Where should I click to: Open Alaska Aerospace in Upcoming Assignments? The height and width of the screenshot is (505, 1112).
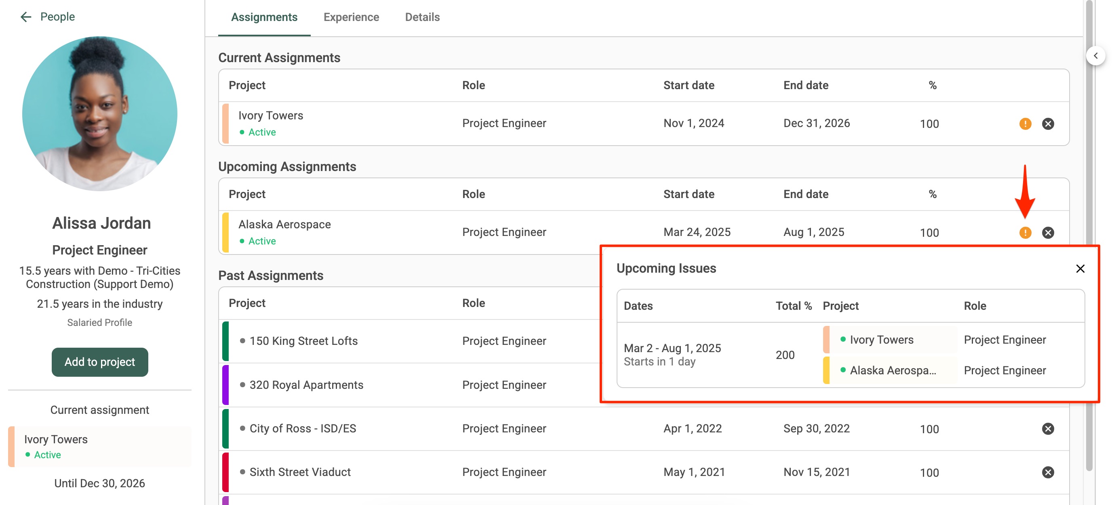tap(284, 225)
